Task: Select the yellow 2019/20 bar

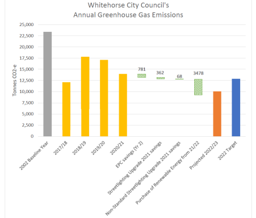Action: pyautogui.click(x=104, y=98)
